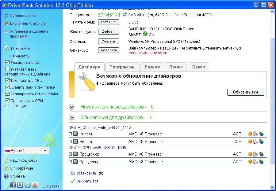Screen dimensions: 276x191
Task: Click the globe icon in second Чипсет row
Action: (x=261, y=142)
